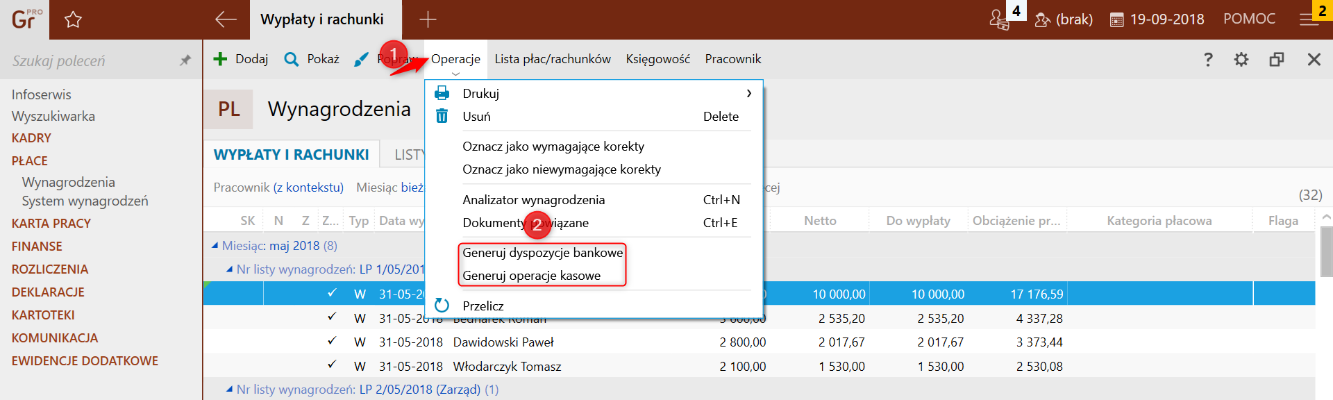Open favorites with the star icon
The height and width of the screenshot is (400, 1333).
[x=73, y=19]
